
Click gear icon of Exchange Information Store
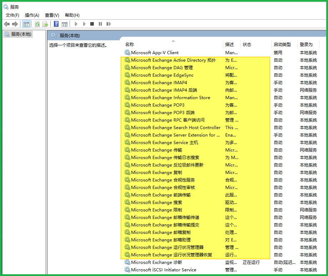tap(127, 97)
